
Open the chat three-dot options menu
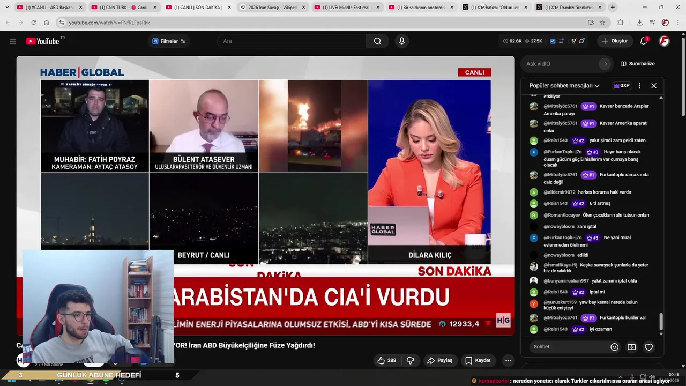click(x=639, y=86)
